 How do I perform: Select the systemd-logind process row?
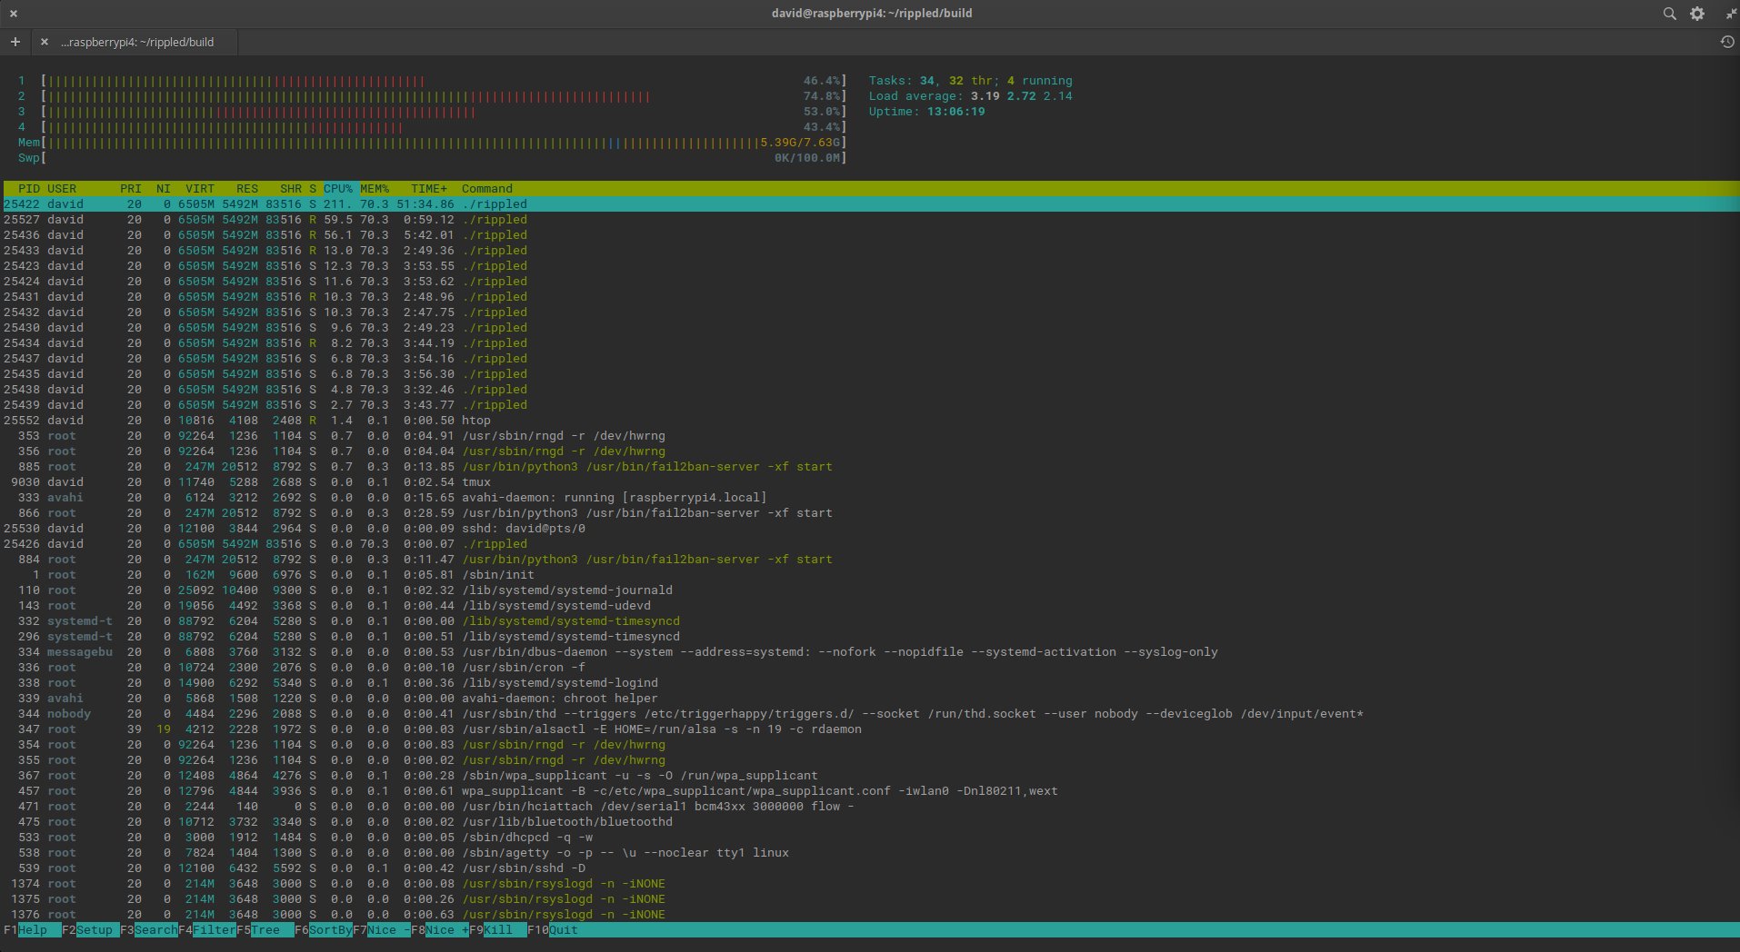pyautogui.click(x=870, y=683)
